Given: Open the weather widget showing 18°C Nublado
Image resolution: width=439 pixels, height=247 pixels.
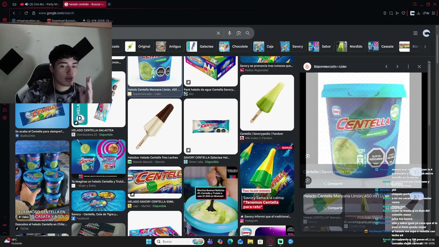Looking at the screenshot, I should [x=14, y=242].
